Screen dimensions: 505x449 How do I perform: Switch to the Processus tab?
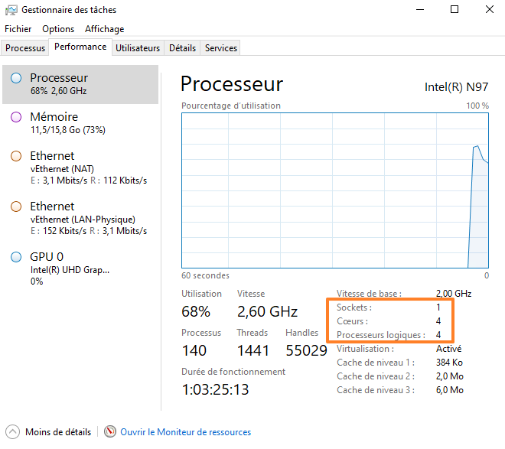pos(25,47)
